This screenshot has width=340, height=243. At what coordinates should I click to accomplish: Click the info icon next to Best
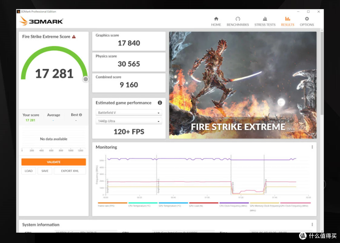pyautogui.click(x=81, y=115)
